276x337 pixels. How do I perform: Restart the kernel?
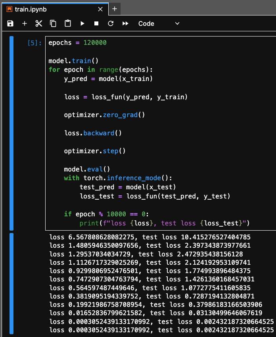tap(111, 23)
